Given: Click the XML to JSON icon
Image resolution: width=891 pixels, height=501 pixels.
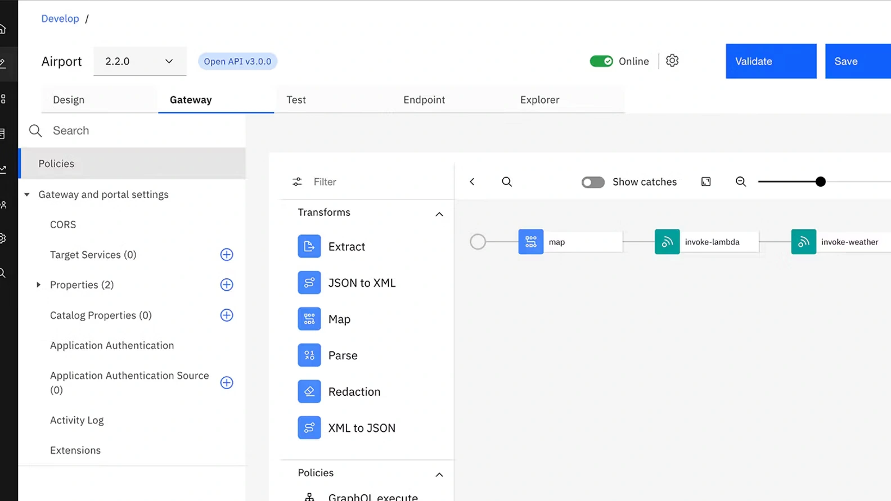Looking at the screenshot, I should (x=309, y=428).
